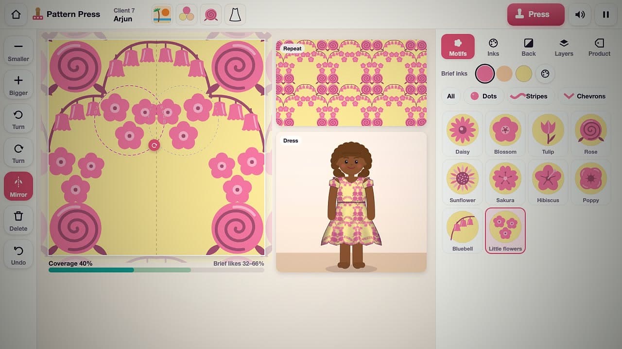Choose the Sakura motif
This screenshot has height=349, width=622.
(x=505, y=182)
